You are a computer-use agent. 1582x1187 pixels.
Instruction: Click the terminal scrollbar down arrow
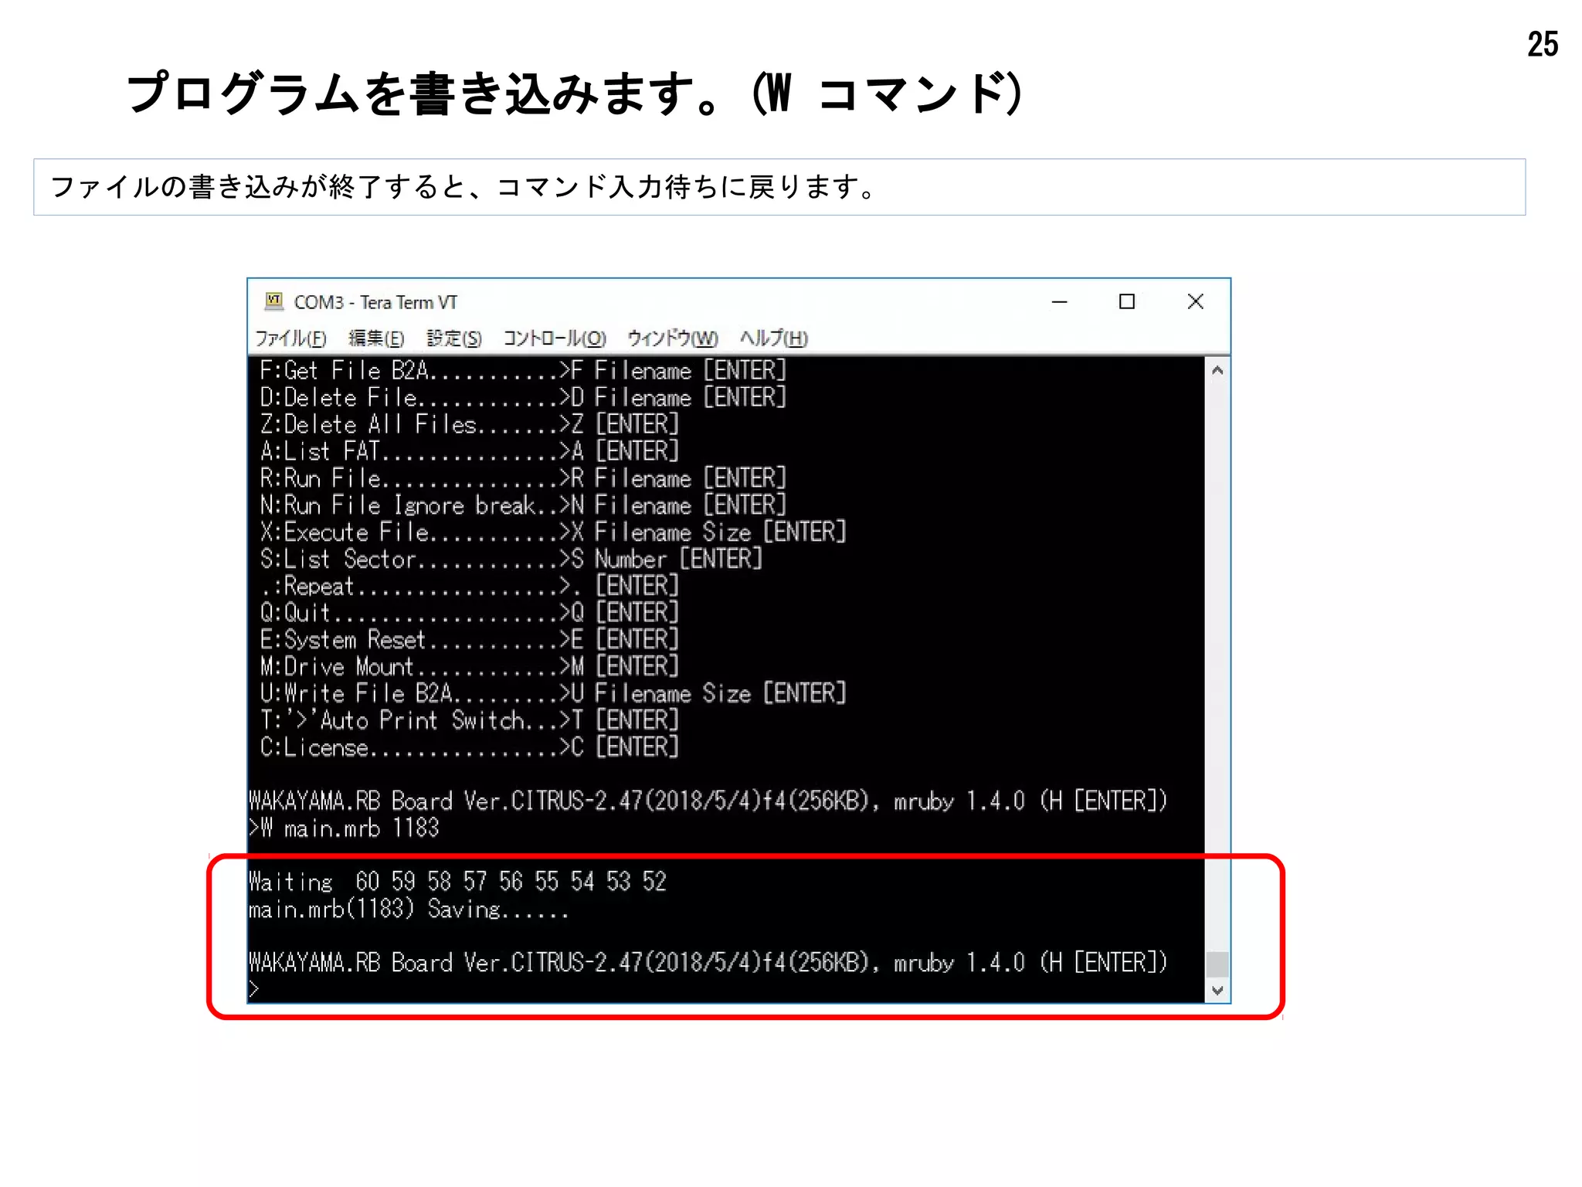pyautogui.click(x=1217, y=991)
